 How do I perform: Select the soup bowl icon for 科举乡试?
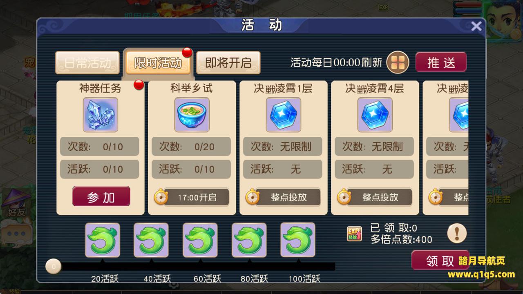(x=192, y=115)
